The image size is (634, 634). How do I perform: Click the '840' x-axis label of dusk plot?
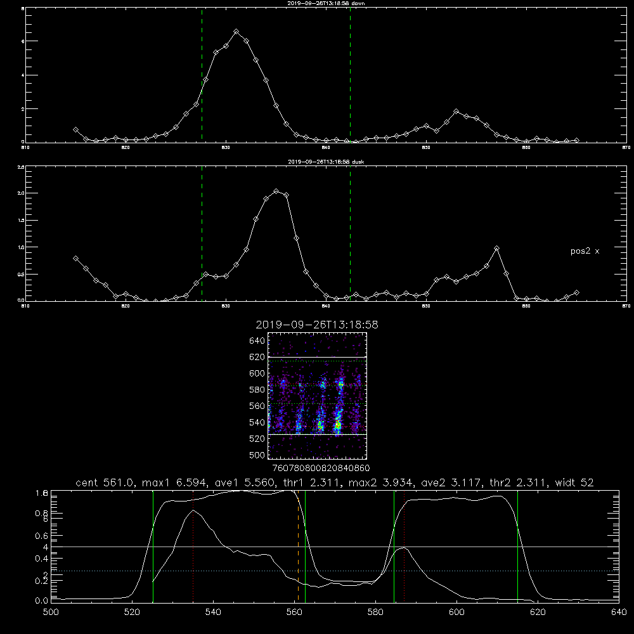(x=326, y=306)
